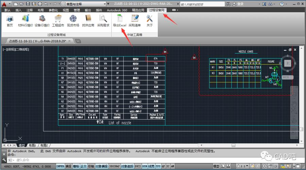Toggle 栅格 grid display
Image resolution: width=306 pixels, height=170 pixels.
tap(76, 166)
